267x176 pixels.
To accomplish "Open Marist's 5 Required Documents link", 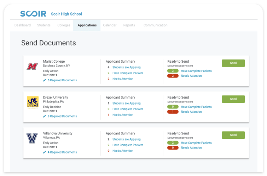I will point(62,80).
